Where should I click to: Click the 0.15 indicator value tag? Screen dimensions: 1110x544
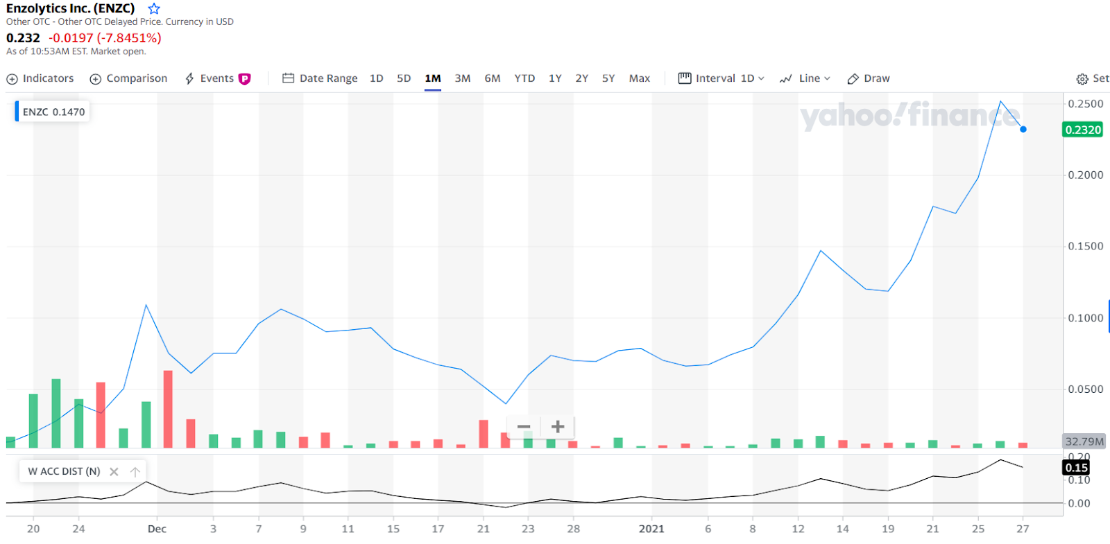point(1077,468)
